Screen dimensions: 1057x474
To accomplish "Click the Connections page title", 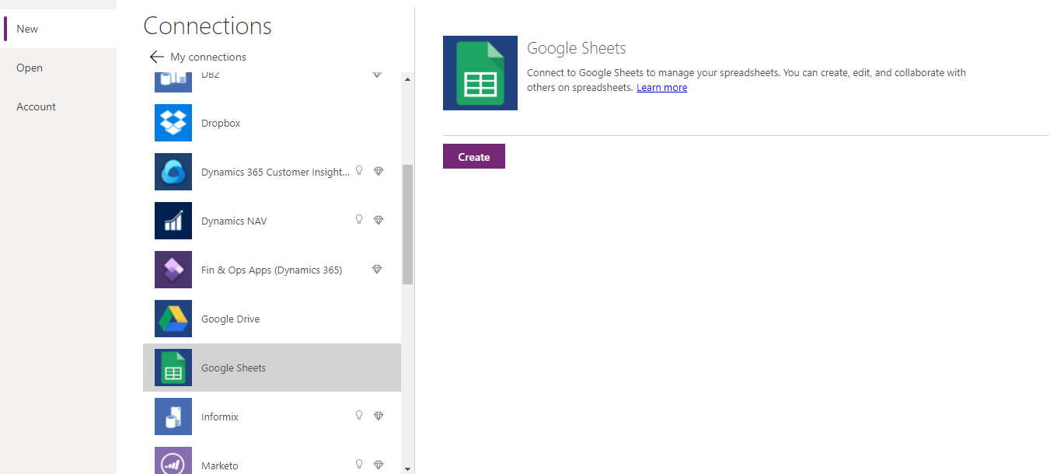I will tap(208, 26).
